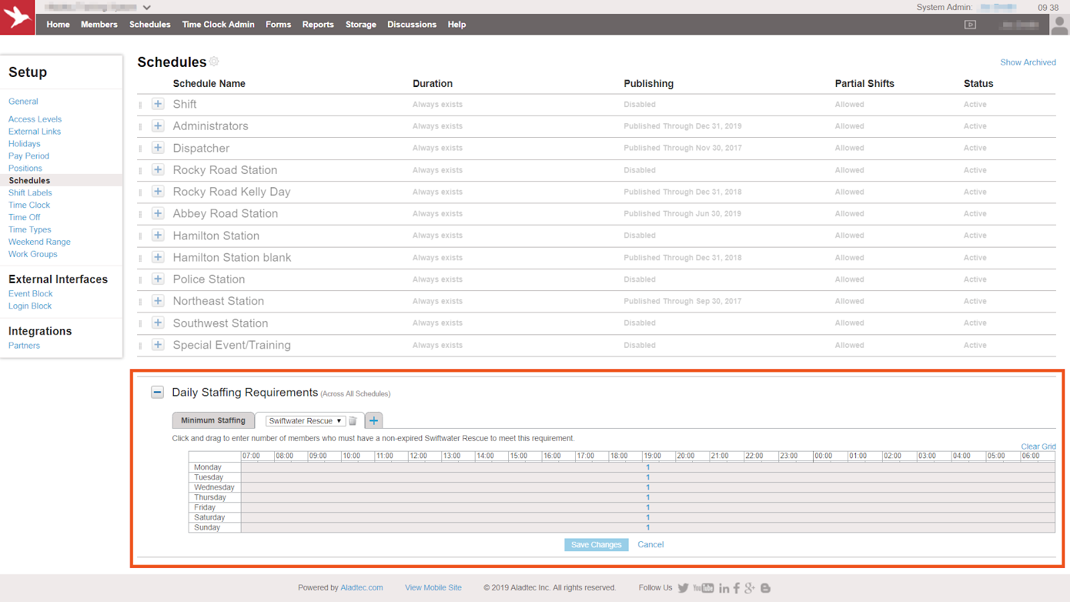Viewport: 1070px width, 602px height.
Task: Open External Links in the sidebar
Action: (35, 132)
